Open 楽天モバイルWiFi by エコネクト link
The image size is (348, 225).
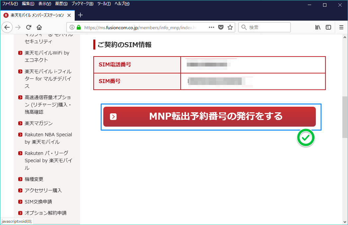pyautogui.click(x=47, y=56)
